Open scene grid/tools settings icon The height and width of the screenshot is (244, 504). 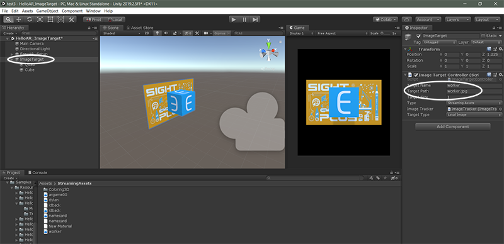point(197,33)
